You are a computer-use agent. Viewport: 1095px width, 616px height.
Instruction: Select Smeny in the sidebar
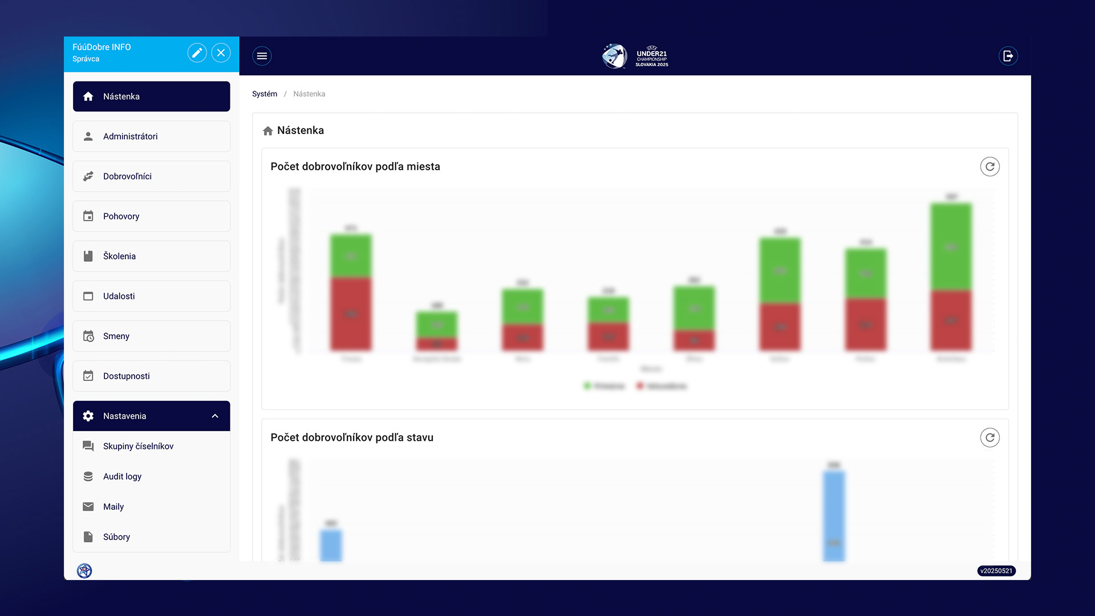click(151, 336)
